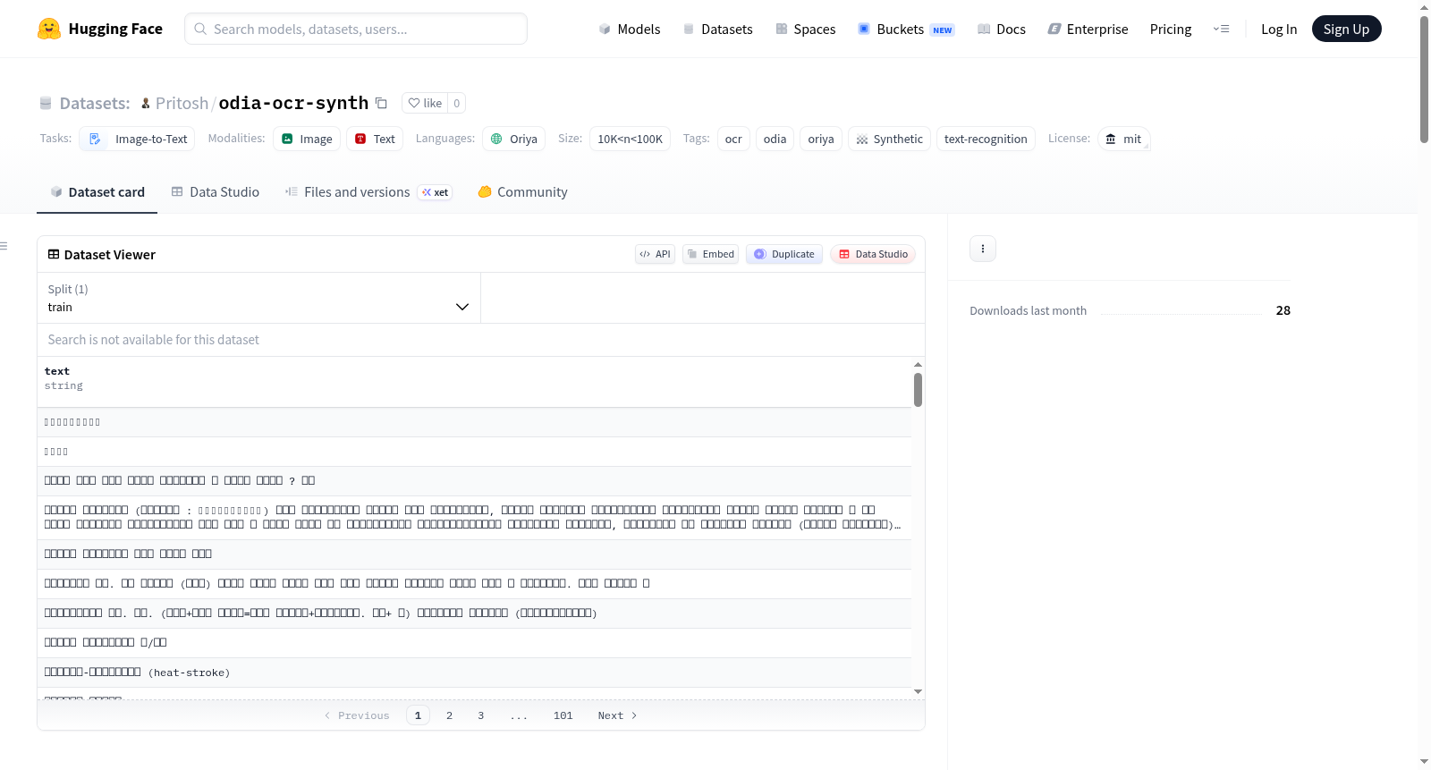The height and width of the screenshot is (770, 1431).
Task: Open the Community tab
Action: pos(522,192)
